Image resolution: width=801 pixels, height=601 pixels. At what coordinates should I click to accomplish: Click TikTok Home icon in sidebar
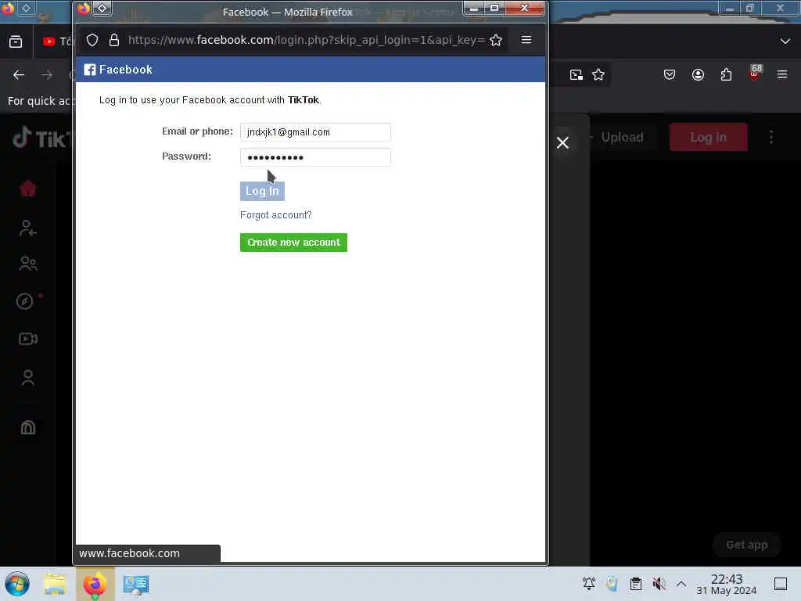click(28, 189)
